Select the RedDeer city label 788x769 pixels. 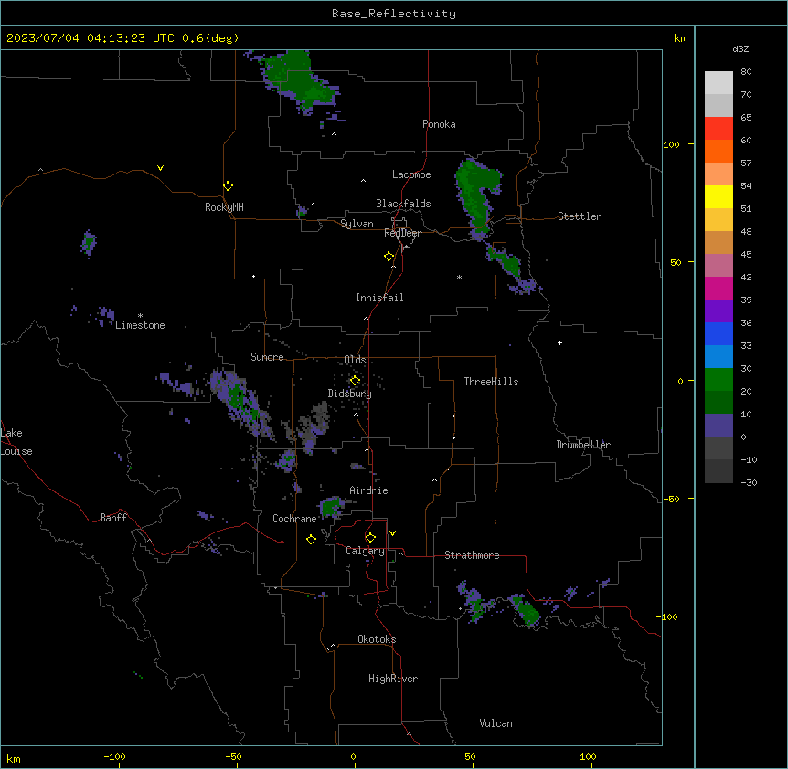pos(402,233)
